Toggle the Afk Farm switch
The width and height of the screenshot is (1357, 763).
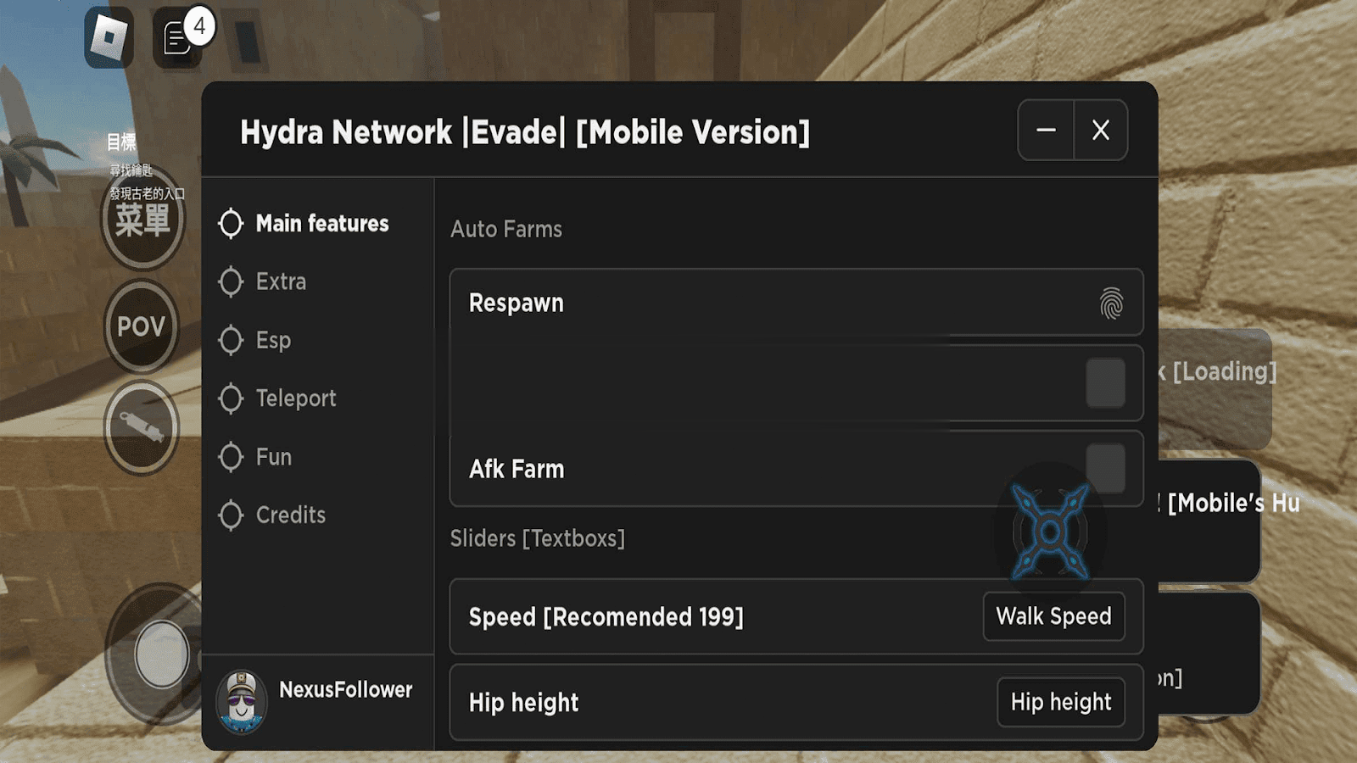(x=1105, y=468)
